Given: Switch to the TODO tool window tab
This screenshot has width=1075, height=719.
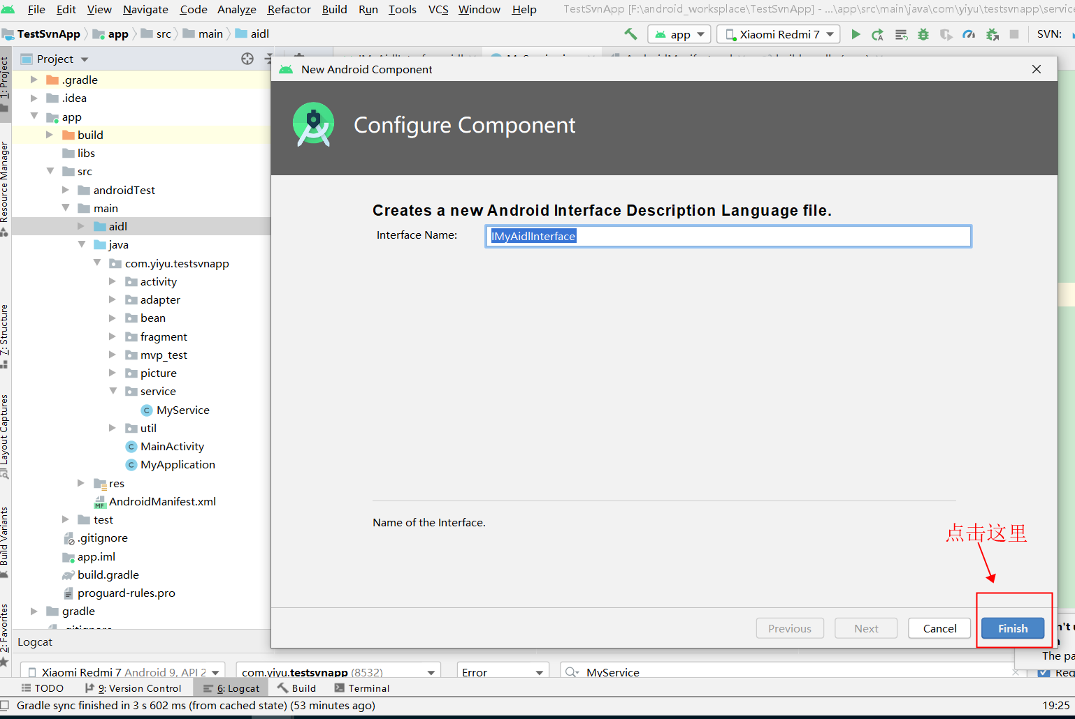Looking at the screenshot, I should point(42,688).
